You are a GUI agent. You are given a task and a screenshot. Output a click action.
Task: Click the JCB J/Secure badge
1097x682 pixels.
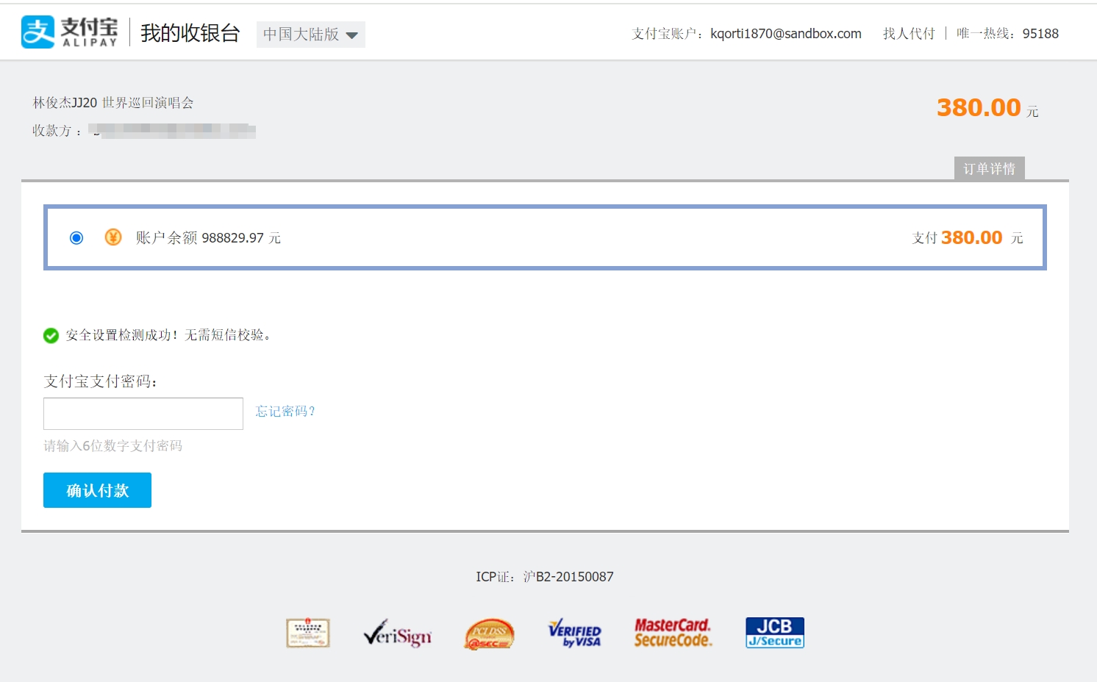pyautogui.click(x=774, y=633)
